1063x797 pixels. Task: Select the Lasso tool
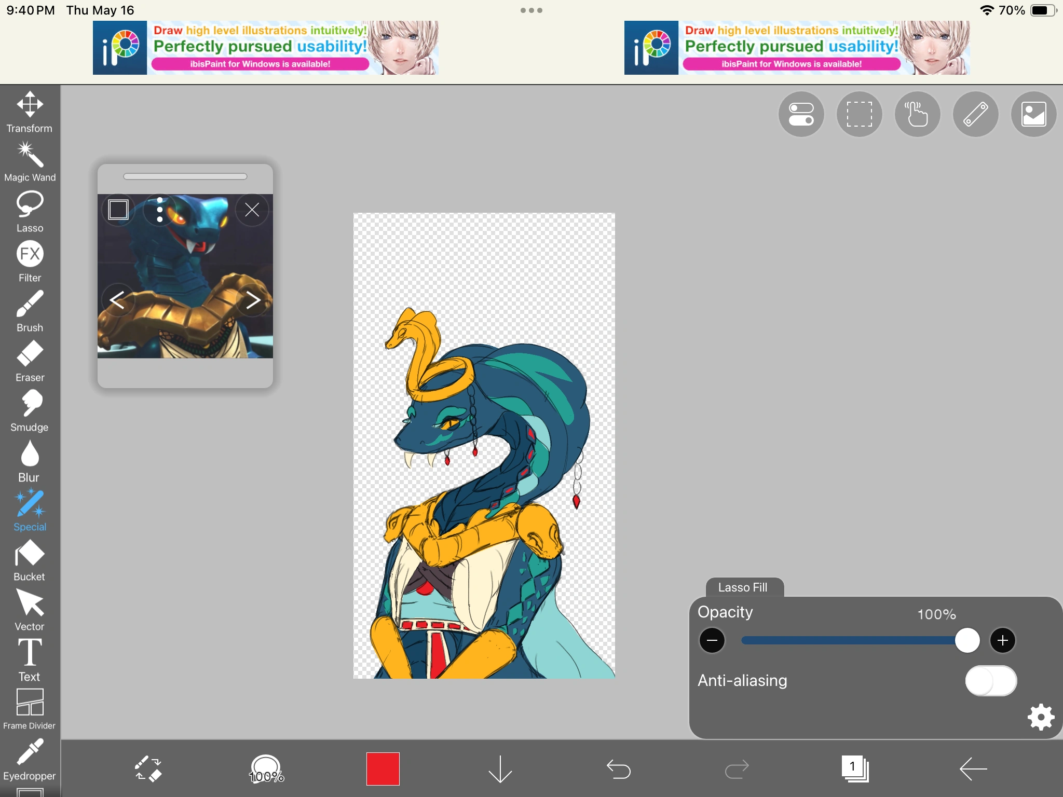[x=30, y=212]
